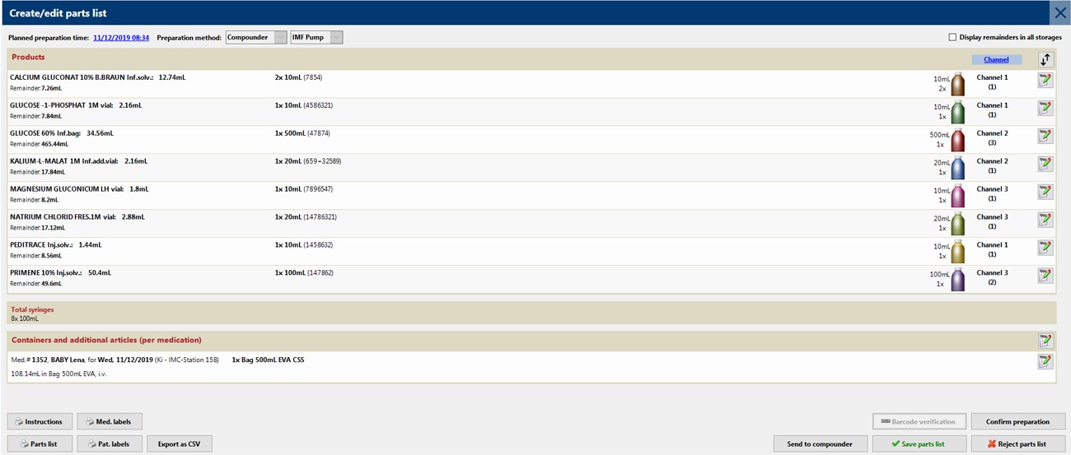Edit the PEDITRACE Inj.solv. row
Screen dimensions: 1071x455
tap(1045, 248)
